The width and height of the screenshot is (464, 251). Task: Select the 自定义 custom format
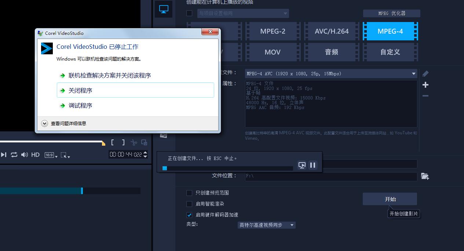coord(390,52)
